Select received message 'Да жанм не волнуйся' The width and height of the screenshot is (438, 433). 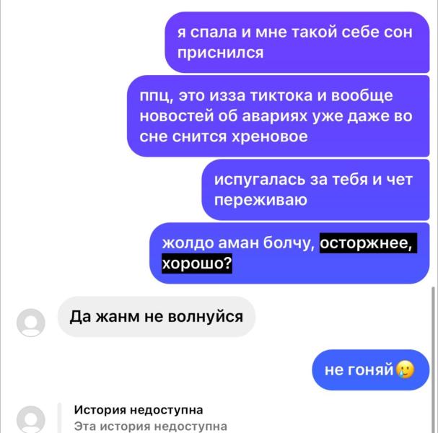[x=157, y=317]
